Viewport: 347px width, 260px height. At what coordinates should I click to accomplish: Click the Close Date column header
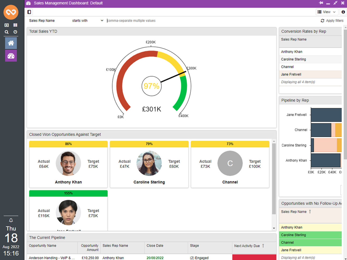pyautogui.click(x=155, y=245)
